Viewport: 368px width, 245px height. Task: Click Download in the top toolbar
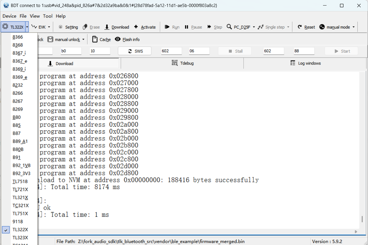117,27
